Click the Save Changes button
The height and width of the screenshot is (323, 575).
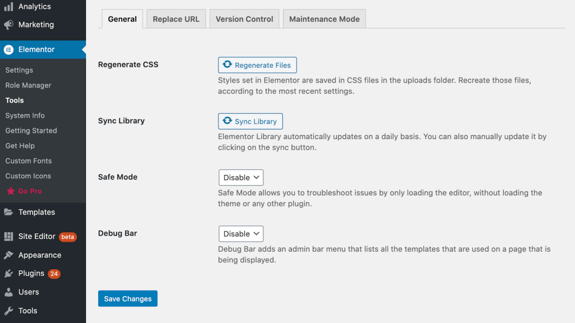(127, 299)
